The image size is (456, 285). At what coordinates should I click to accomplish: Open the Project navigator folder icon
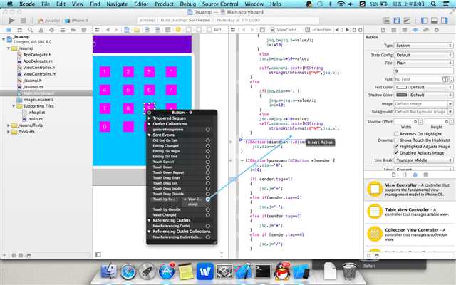tap(9, 30)
